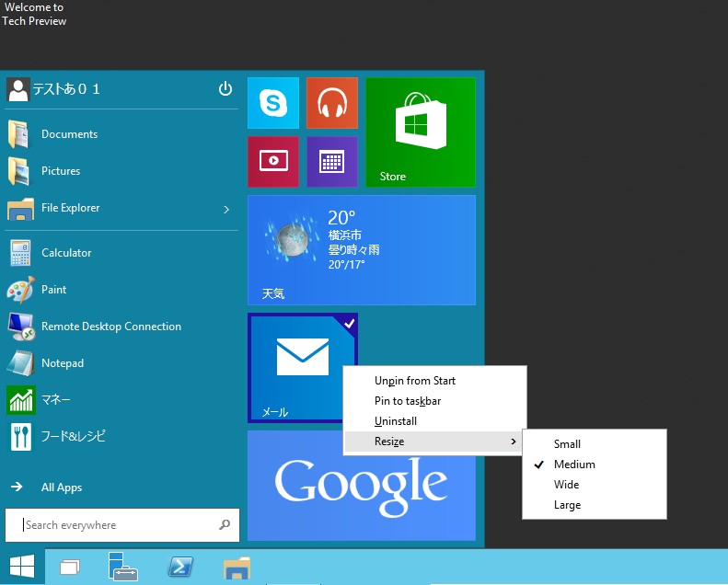
Task: Click the mail tile selection checkmark
Action: (x=350, y=323)
